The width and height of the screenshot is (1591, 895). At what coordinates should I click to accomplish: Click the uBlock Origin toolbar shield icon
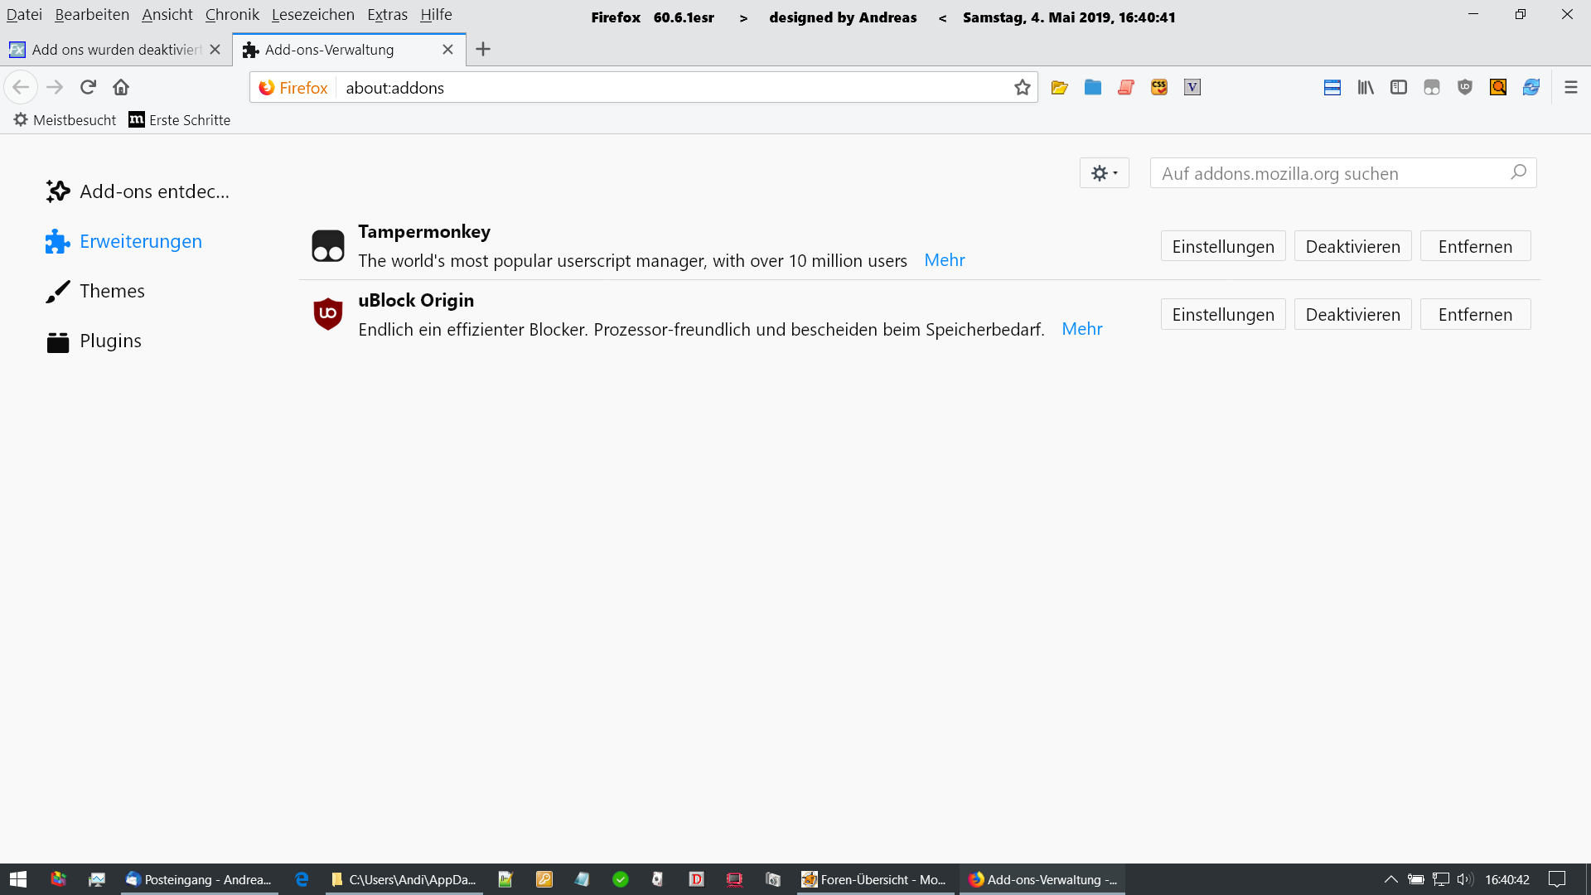1464,88
